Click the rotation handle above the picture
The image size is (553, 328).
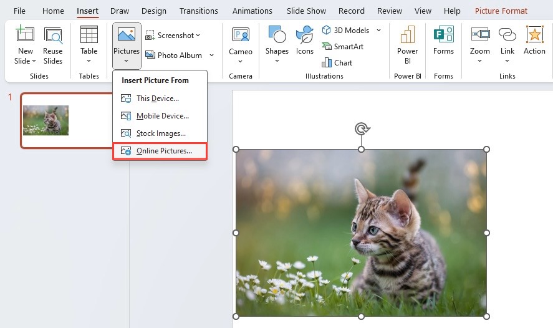pos(362,128)
